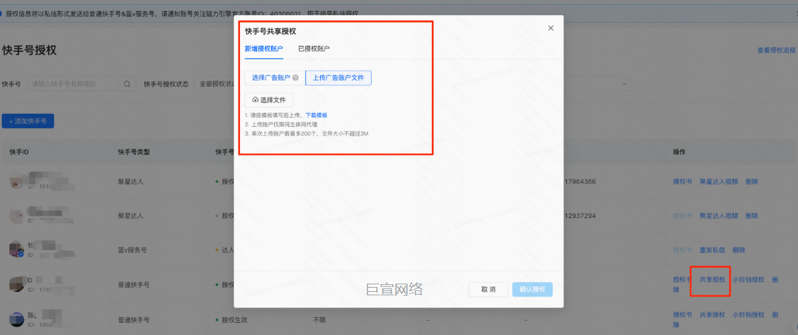
Task: Click the 蓝v服务号 account avatar with blue badge
Action: (16, 249)
